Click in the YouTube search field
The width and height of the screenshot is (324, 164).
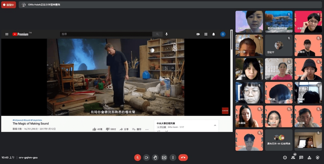[106, 34]
